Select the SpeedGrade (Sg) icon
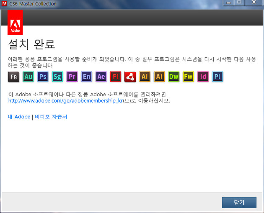 click(x=57, y=77)
